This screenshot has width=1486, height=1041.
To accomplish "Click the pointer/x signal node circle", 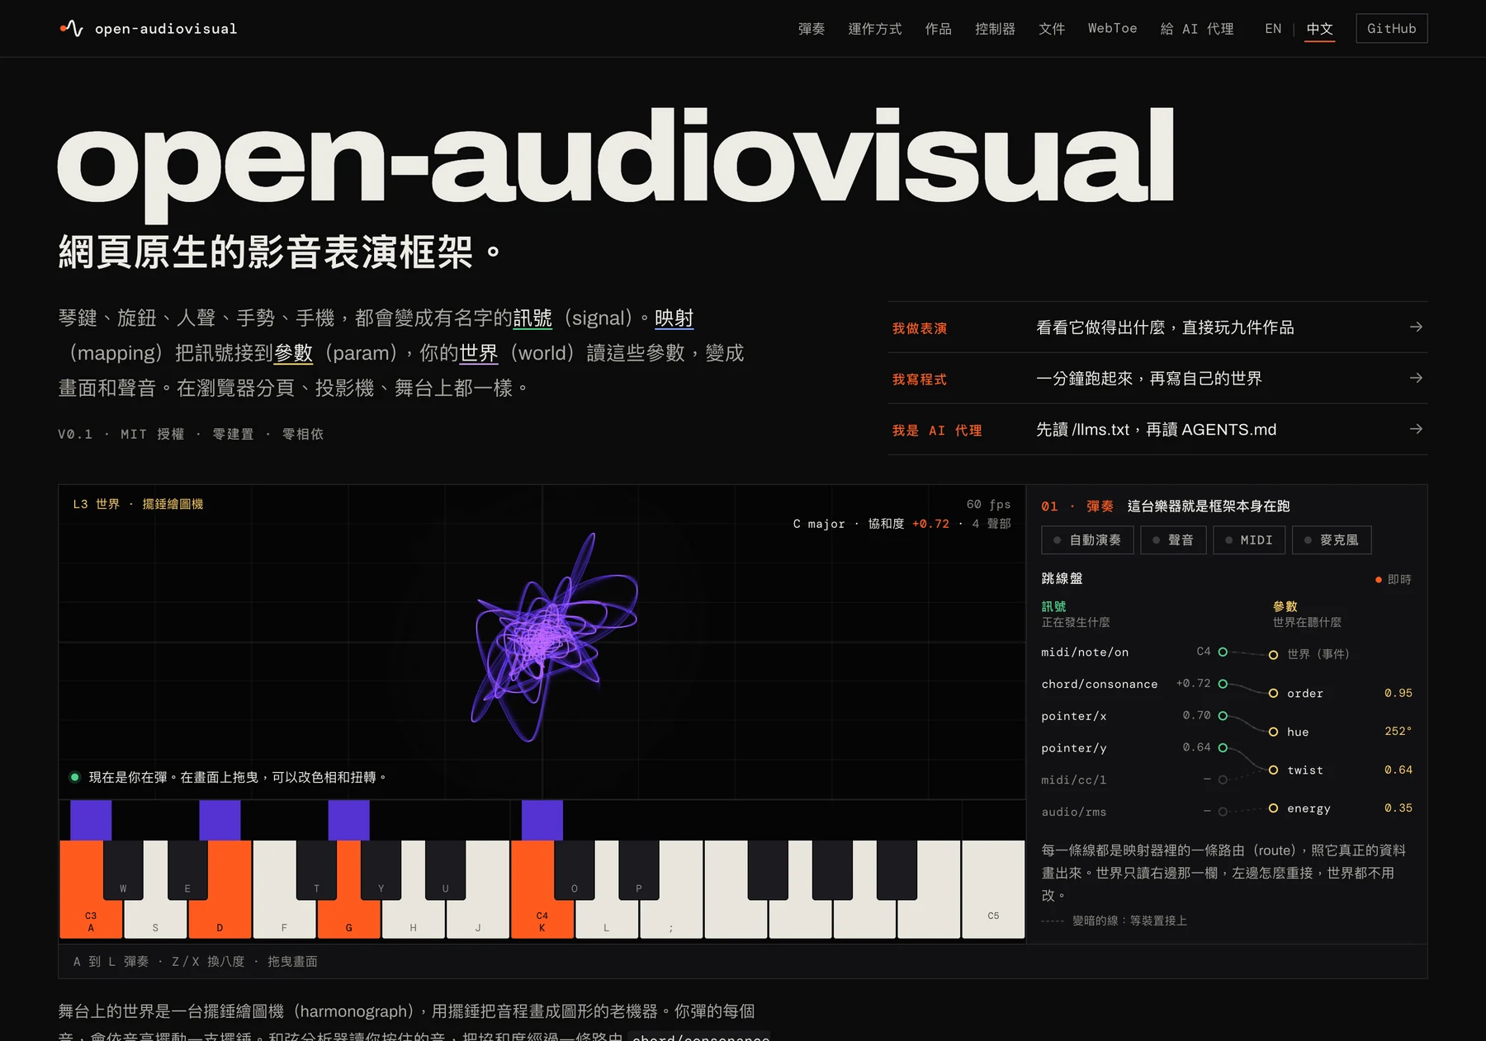I will 1223,716.
